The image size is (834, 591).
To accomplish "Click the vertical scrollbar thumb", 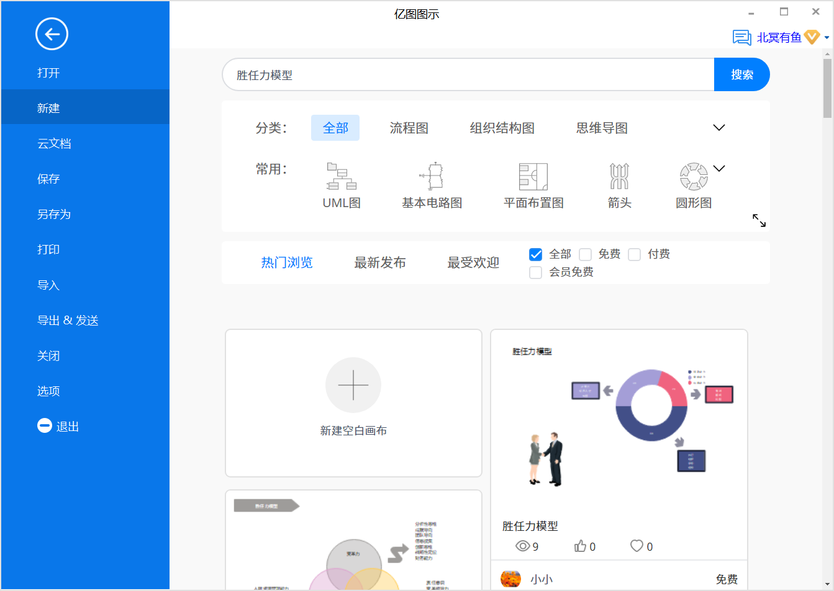I will click(827, 88).
